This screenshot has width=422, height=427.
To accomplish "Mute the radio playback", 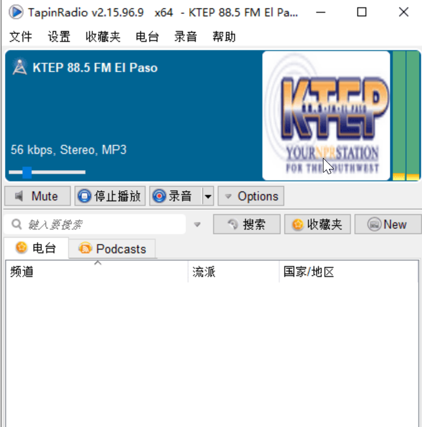I will (38, 196).
